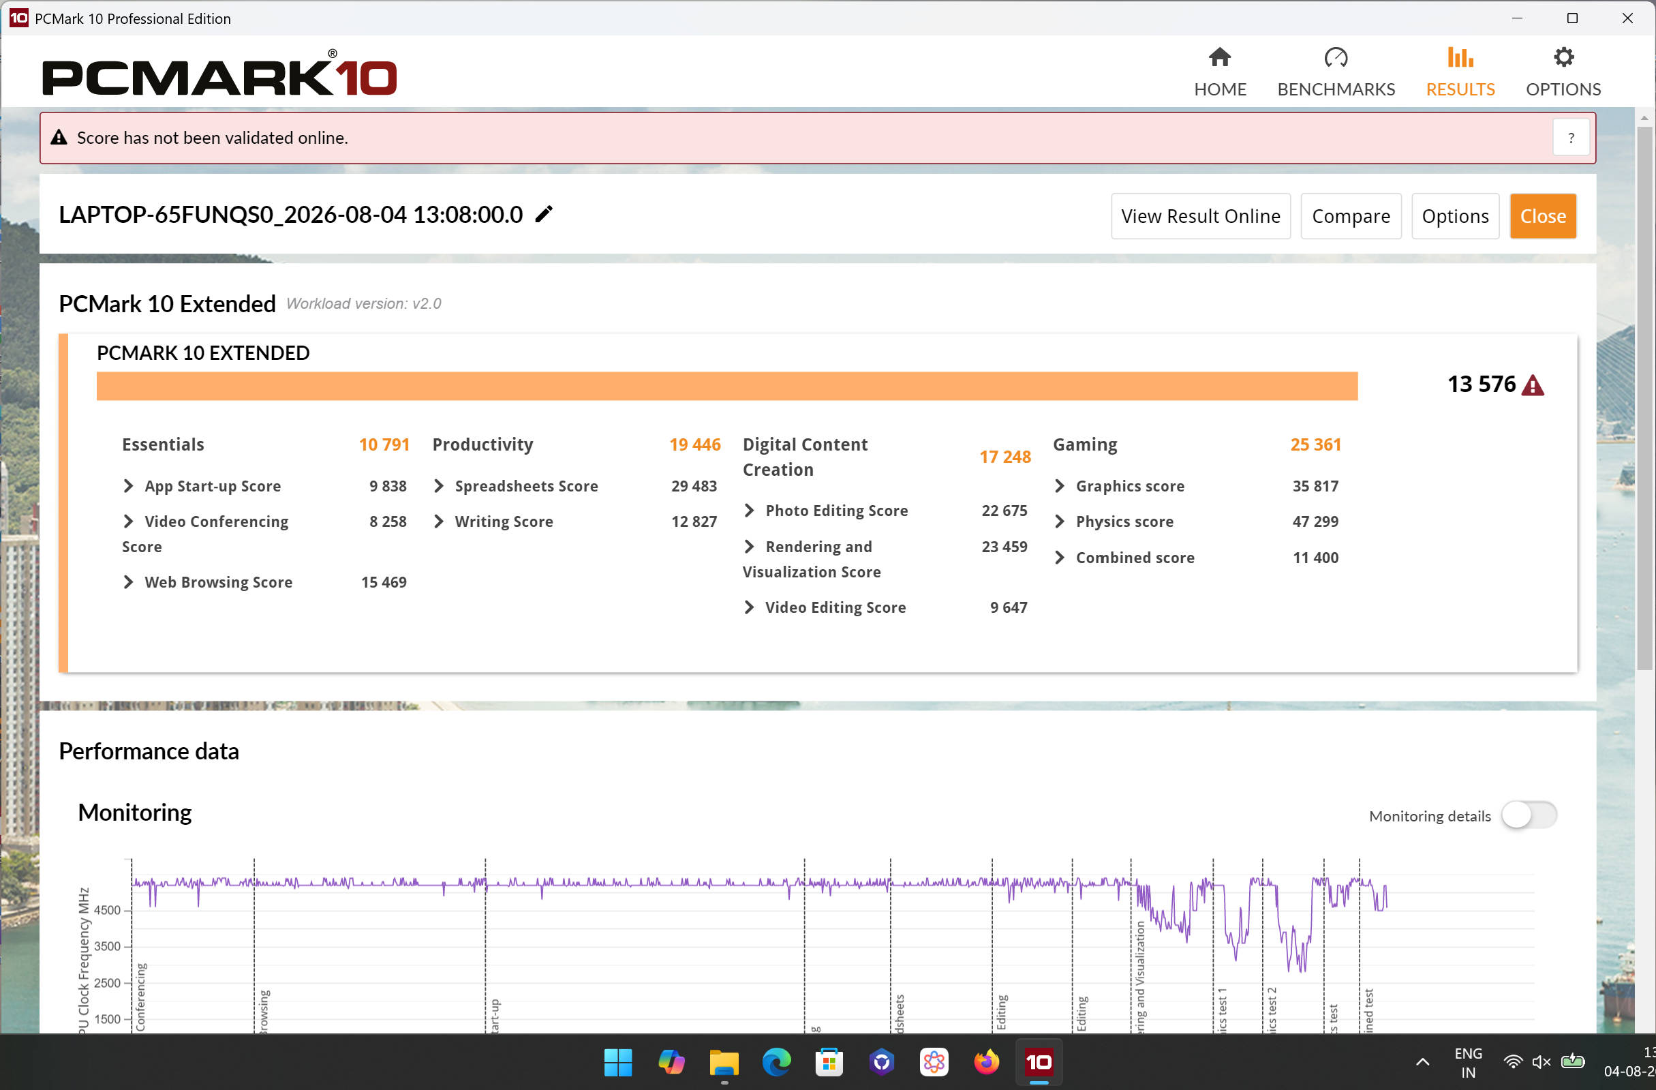Open Copilot from the taskbar
The height and width of the screenshot is (1090, 1656).
click(671, 1062)
